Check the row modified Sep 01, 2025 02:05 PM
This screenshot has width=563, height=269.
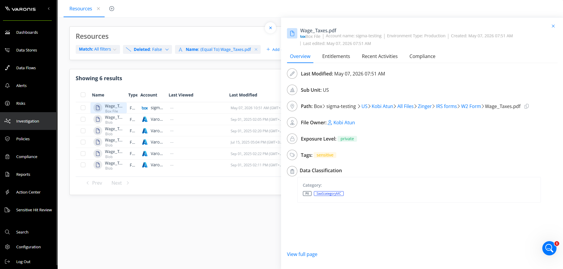pyautogui.click(x=83, y=119)
